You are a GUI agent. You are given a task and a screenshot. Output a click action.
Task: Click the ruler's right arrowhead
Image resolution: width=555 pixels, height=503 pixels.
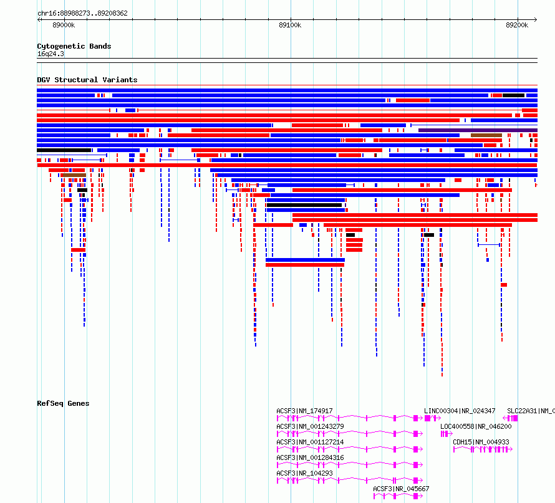pyautogui.click(x=535, y=20)
